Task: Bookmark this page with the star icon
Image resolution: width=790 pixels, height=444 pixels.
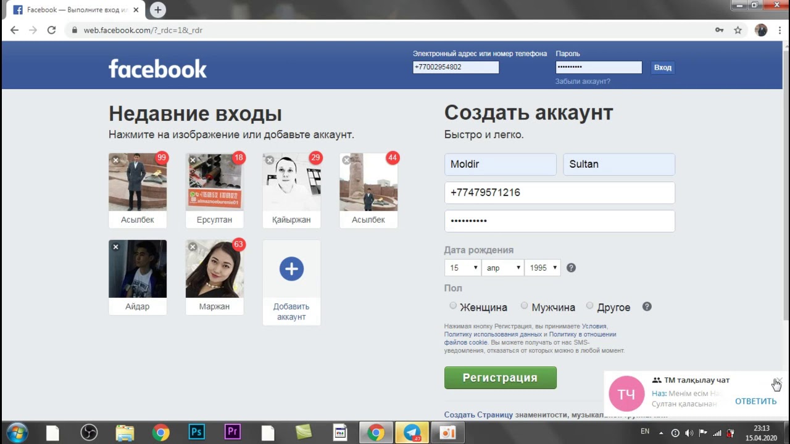Action: pos(738,30)
